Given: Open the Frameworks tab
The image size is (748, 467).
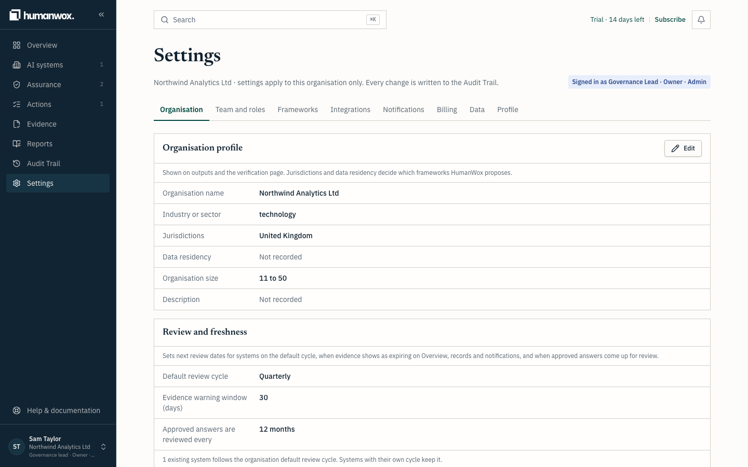Looking at the screenshot, I should tap(298, 109).
